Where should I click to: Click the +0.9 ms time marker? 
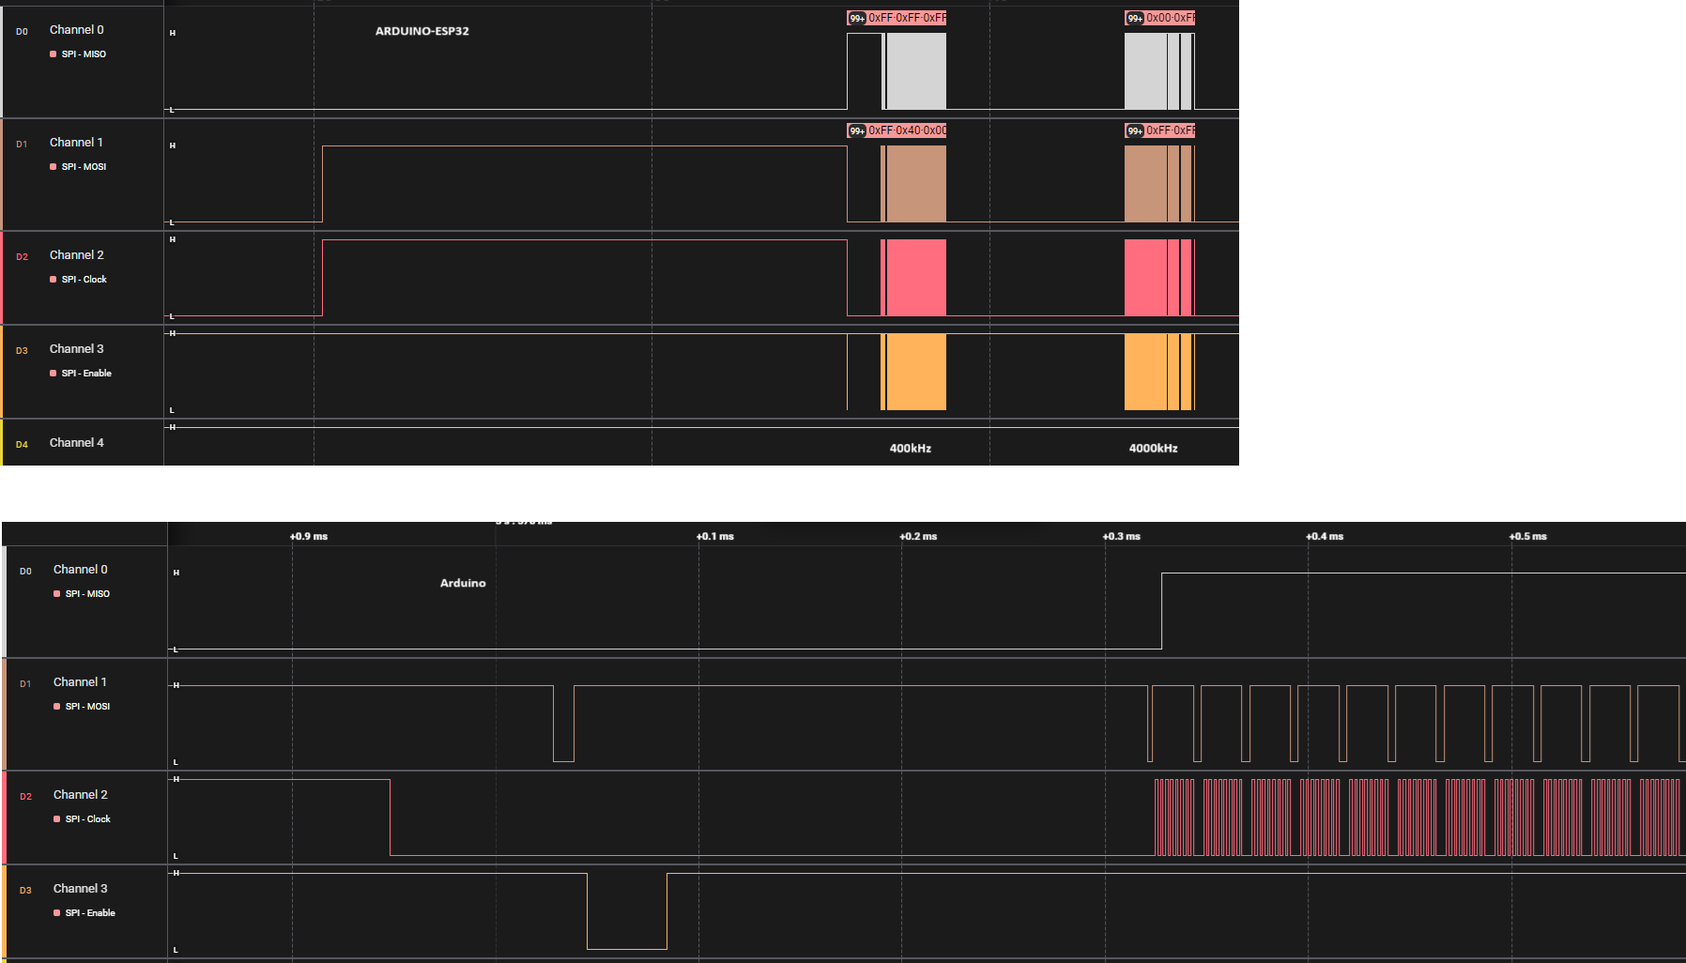pos(309,537)
